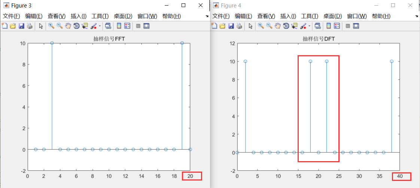Insert Colorbar icon in Figure 4
This screenshot has width=420, height=188.
point(329,26)
